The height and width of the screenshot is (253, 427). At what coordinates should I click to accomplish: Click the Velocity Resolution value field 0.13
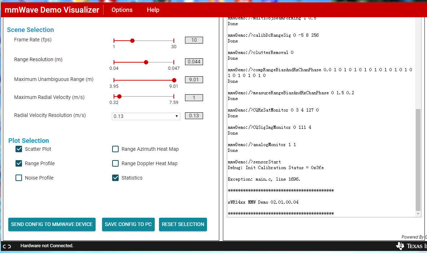click(194, 116)
